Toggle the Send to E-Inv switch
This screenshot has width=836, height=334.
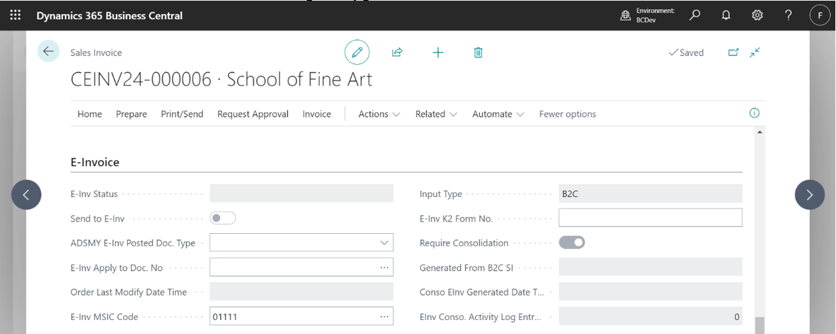point(223,218)
